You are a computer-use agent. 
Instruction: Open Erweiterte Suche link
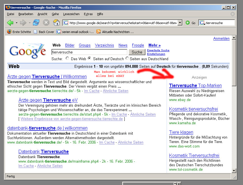click(x=158, y=50)
